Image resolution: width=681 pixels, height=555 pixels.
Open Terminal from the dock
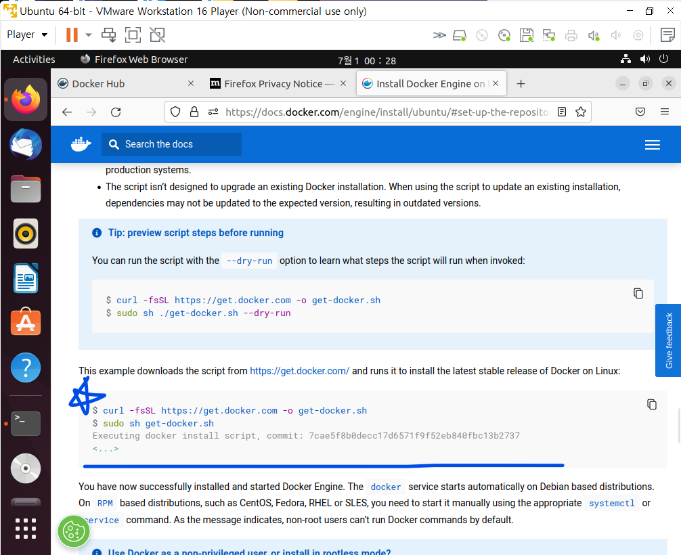tap(26, 424)
